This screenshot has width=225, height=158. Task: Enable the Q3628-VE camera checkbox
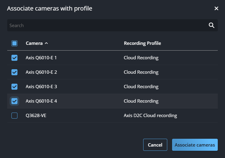coord(14,116)
